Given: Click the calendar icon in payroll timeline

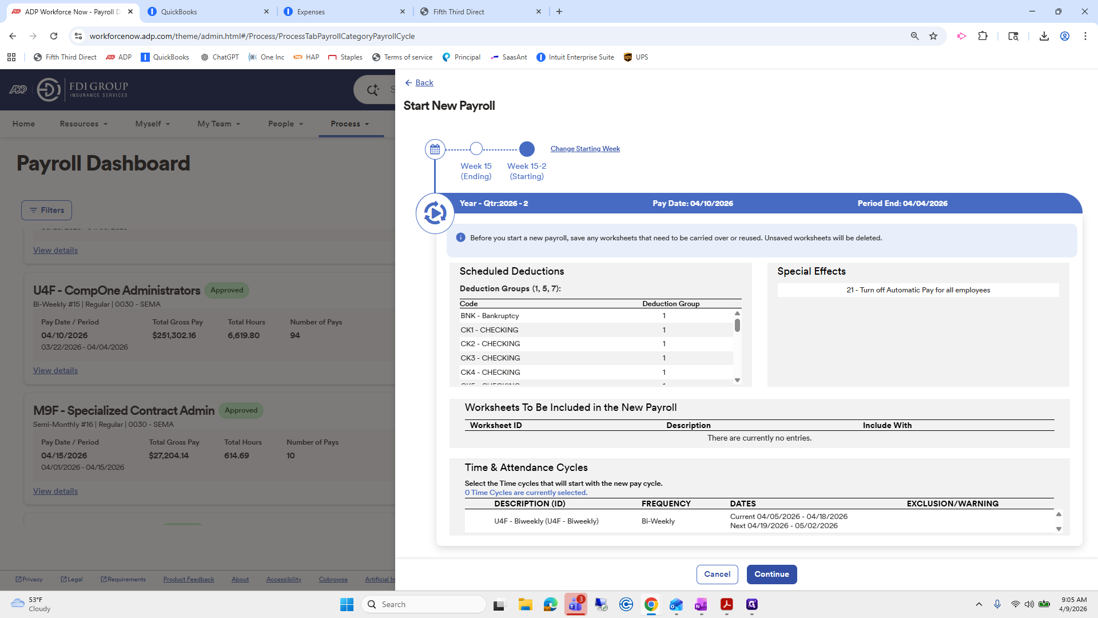Looking at the screenshot, I should (435, 149).
